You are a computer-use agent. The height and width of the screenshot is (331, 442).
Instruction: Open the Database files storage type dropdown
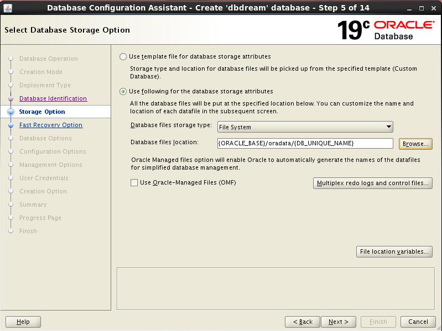pyautogui.click(x=305, y=127)
